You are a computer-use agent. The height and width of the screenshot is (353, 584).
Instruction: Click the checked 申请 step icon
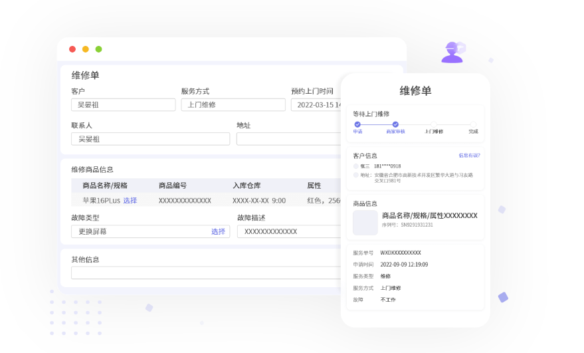(357, 124)
